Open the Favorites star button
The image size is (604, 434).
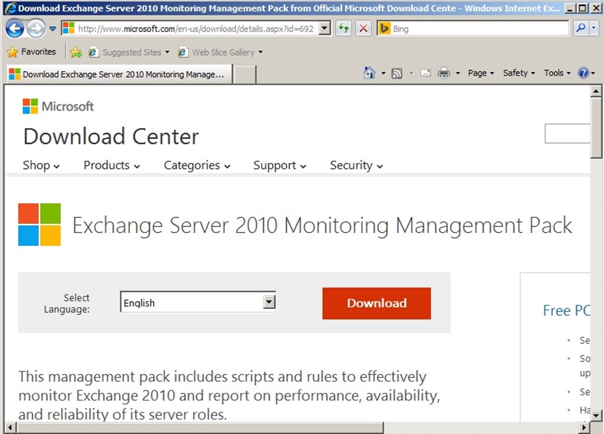(32, 52)
